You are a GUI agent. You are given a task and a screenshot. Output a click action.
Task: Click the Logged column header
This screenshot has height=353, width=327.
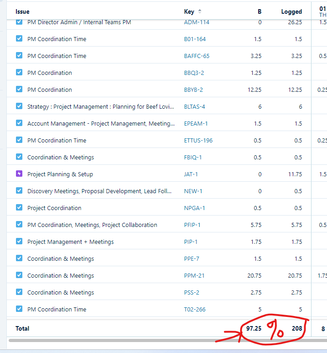pos(291,11)
